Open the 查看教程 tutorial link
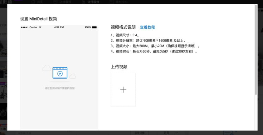The height and width of the screenshot is (135, 263). click(x=147, y=27)
